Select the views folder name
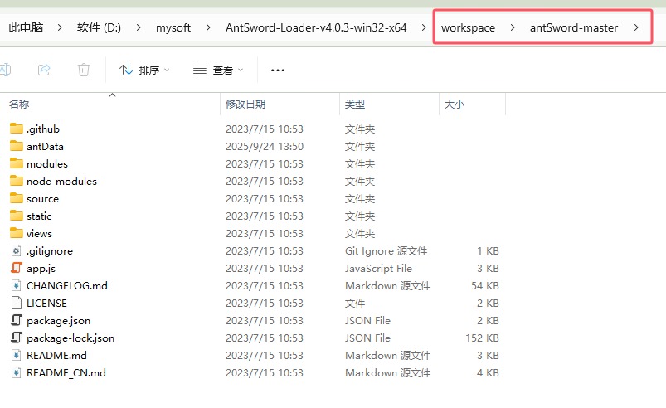This screenshot has height=408, width=666. tap(39, 234)
